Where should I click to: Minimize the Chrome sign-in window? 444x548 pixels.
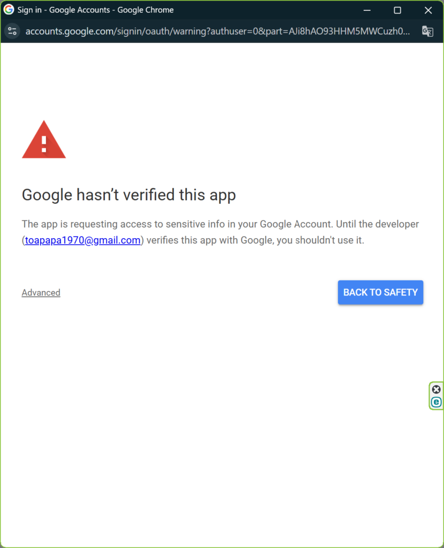(x=367, y=10)
